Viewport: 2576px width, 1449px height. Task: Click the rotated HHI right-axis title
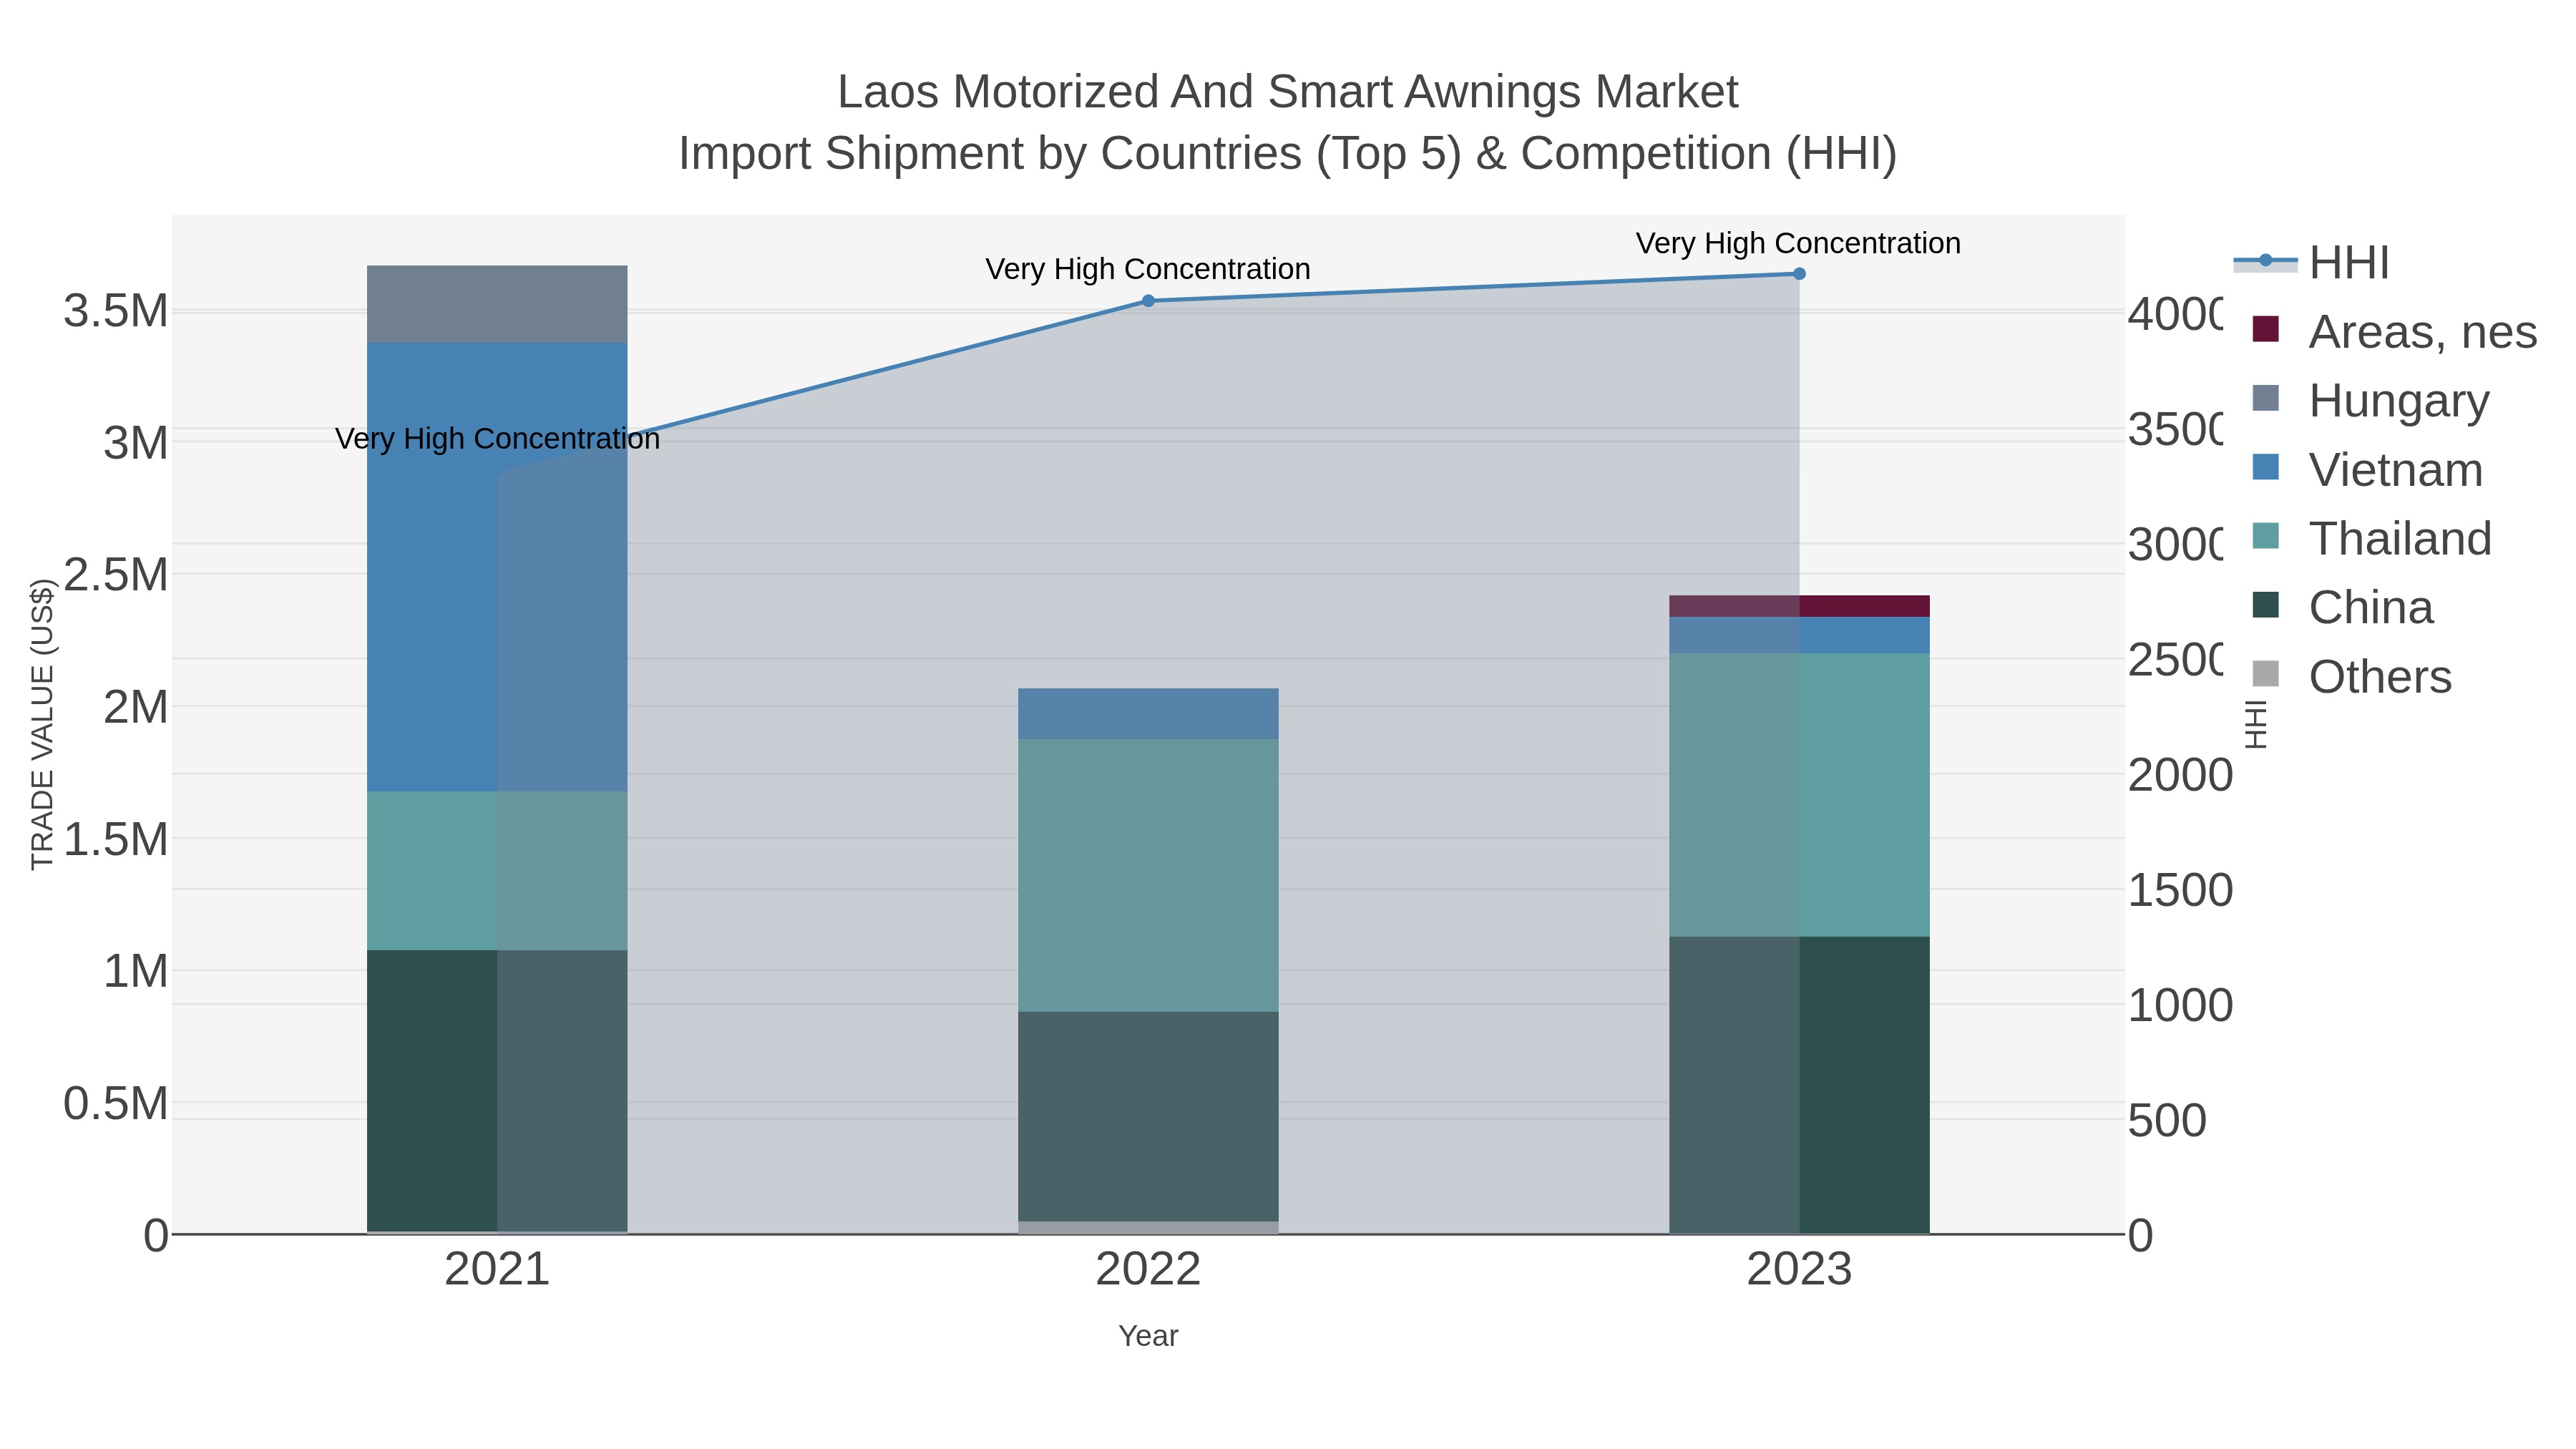[2256, 725]
